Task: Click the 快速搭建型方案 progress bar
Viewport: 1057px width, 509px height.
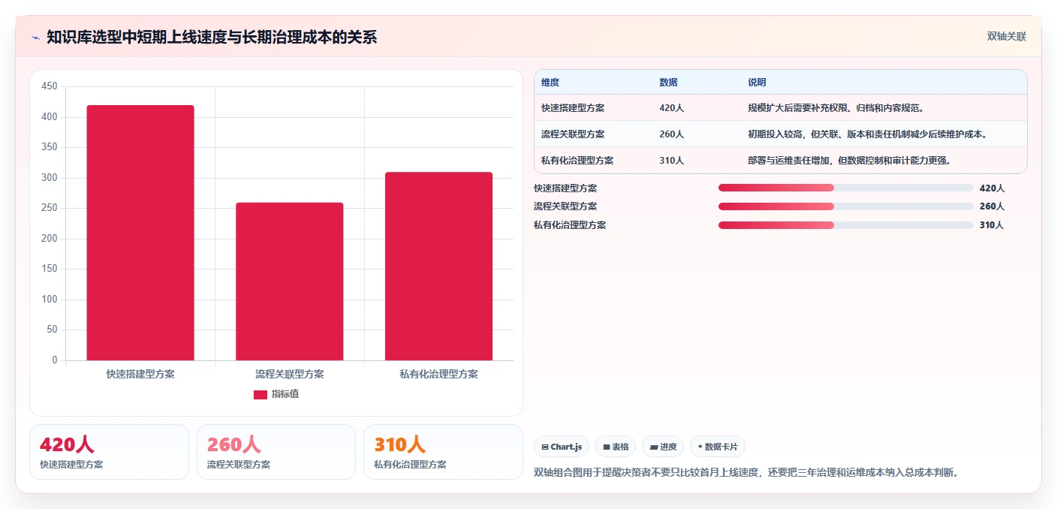Action: tap(845, 188)
